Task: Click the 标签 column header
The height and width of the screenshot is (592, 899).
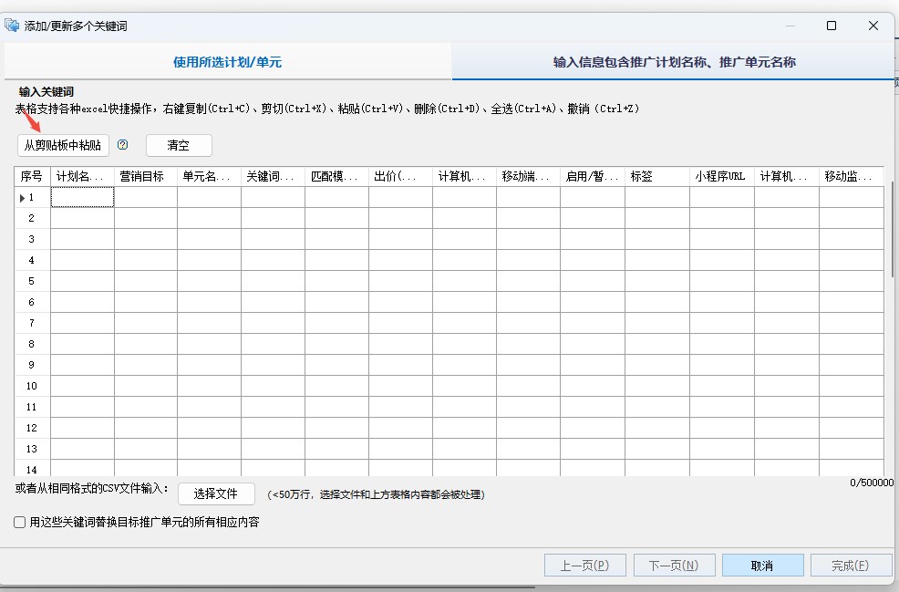Action: pyautogui.click(x=656, y=176)
